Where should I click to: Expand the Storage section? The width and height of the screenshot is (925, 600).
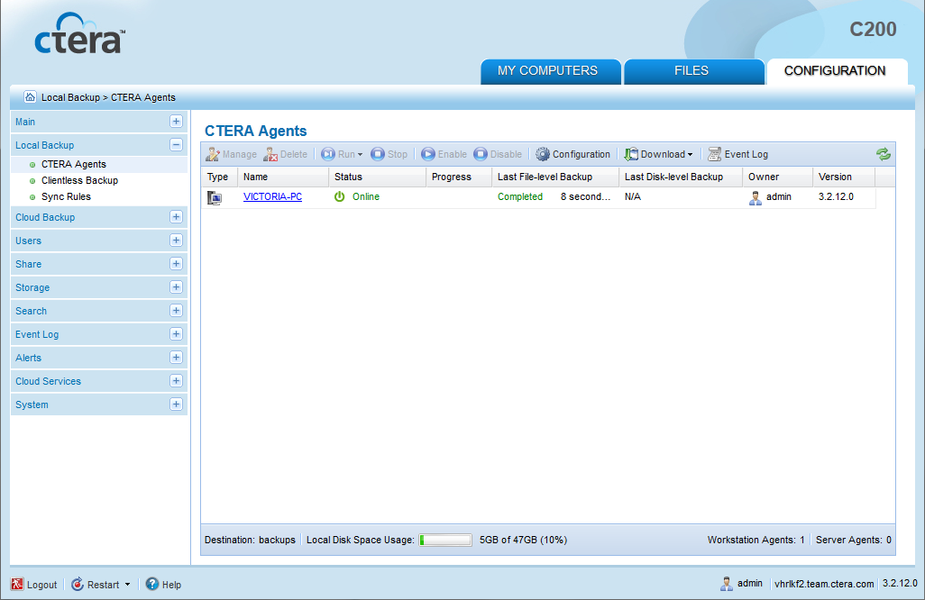coord(176,287)
